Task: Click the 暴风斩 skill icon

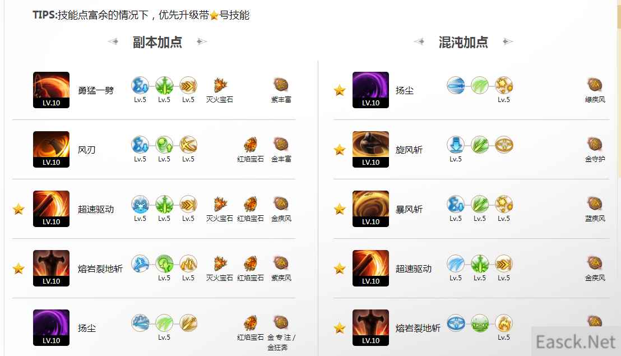Action: 370,209
